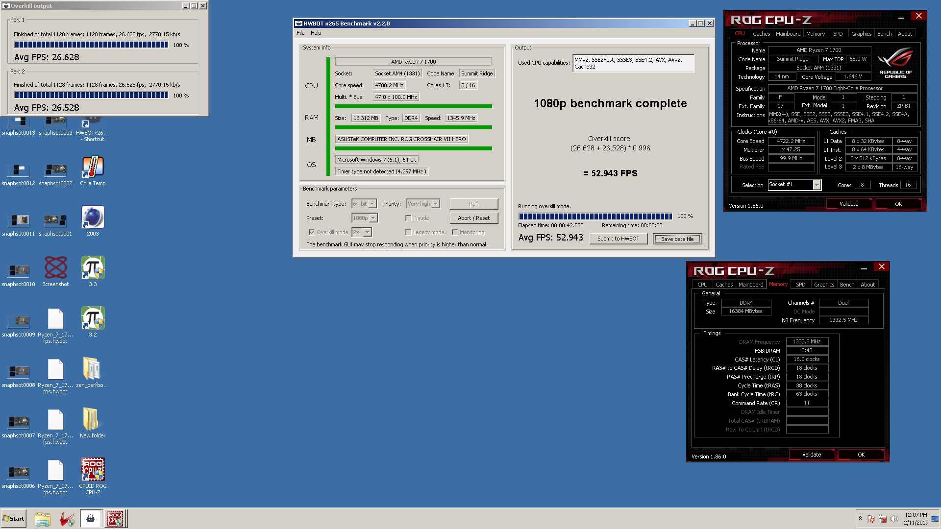Click the volume tray icon
The height and width of the screenshot is (529, 941).
[x=894, y=519]
